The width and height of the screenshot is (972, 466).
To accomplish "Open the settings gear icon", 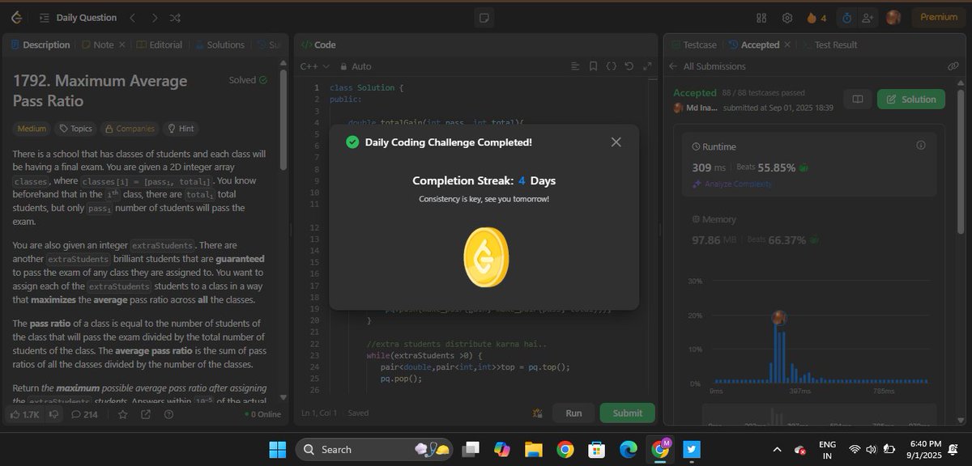I will (787, 18).
